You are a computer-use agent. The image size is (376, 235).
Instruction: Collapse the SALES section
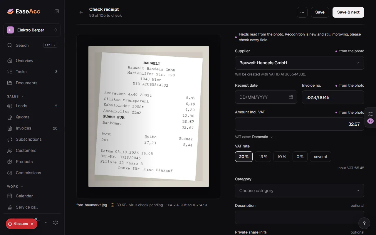(16, 96)
